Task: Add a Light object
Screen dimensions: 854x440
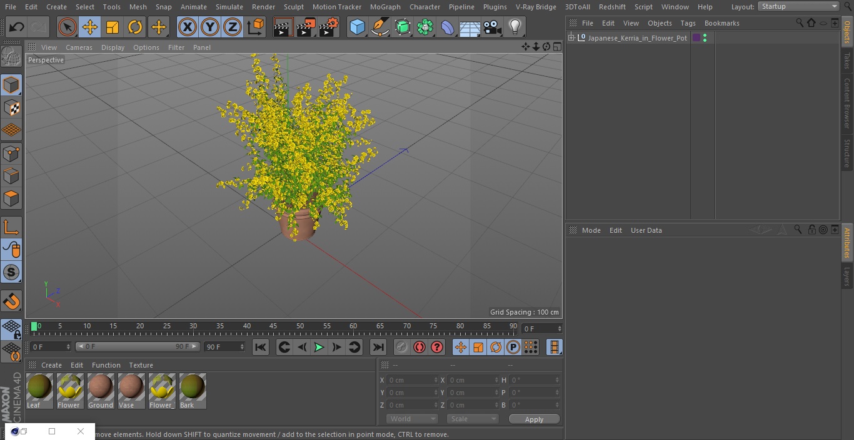Action: (x=515, y=27)
